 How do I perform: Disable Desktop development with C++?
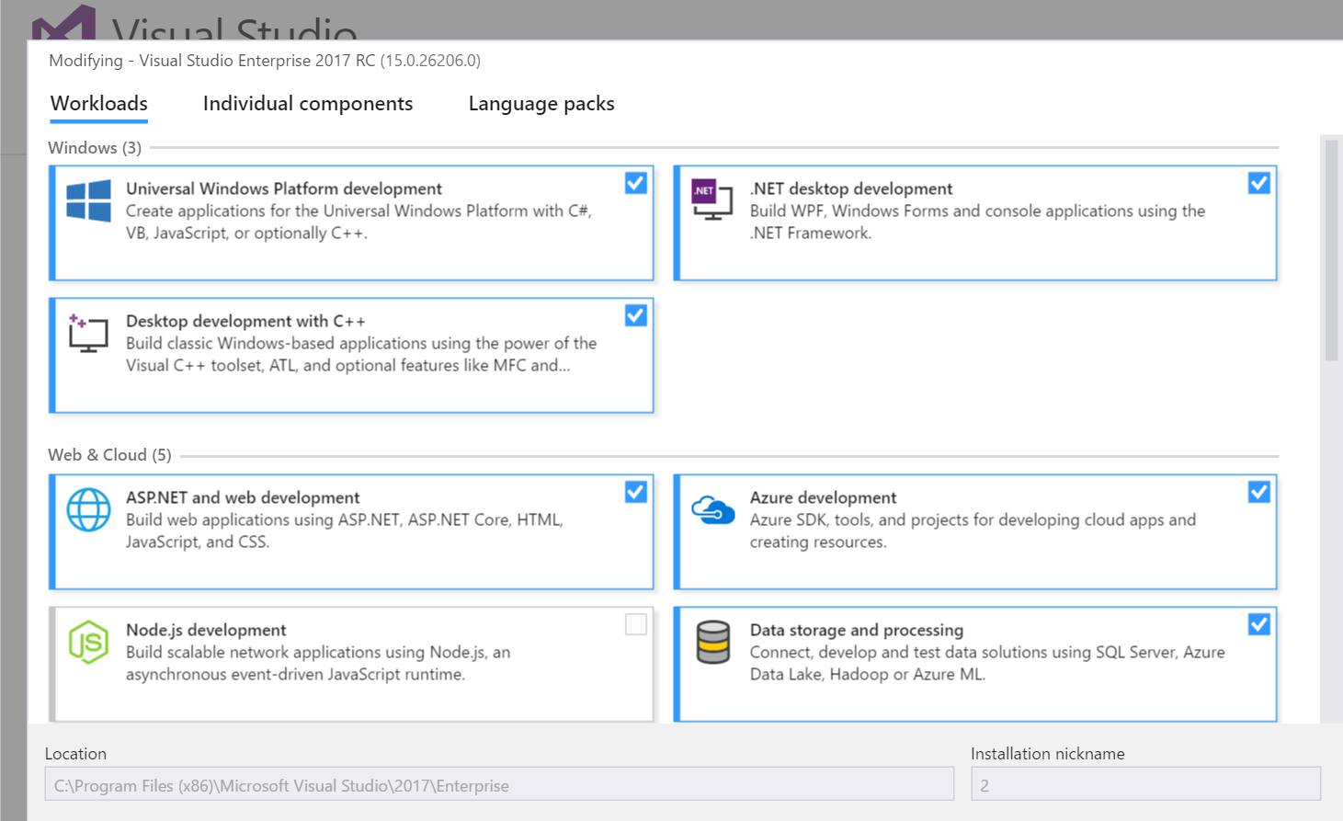(635, 315)
